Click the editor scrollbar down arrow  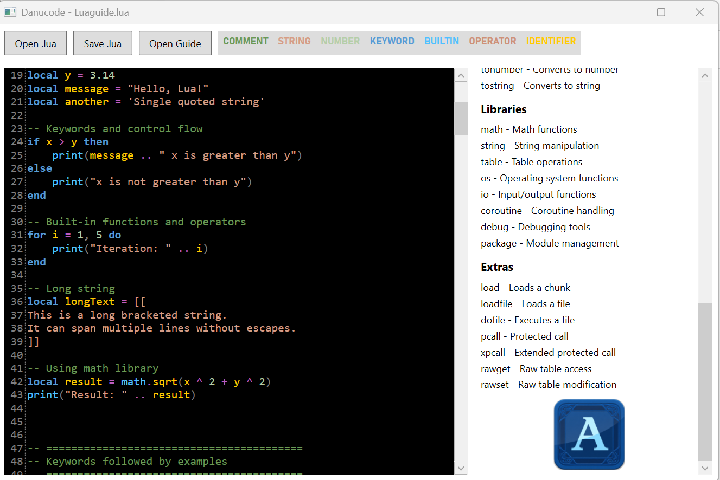pos(460,468)
